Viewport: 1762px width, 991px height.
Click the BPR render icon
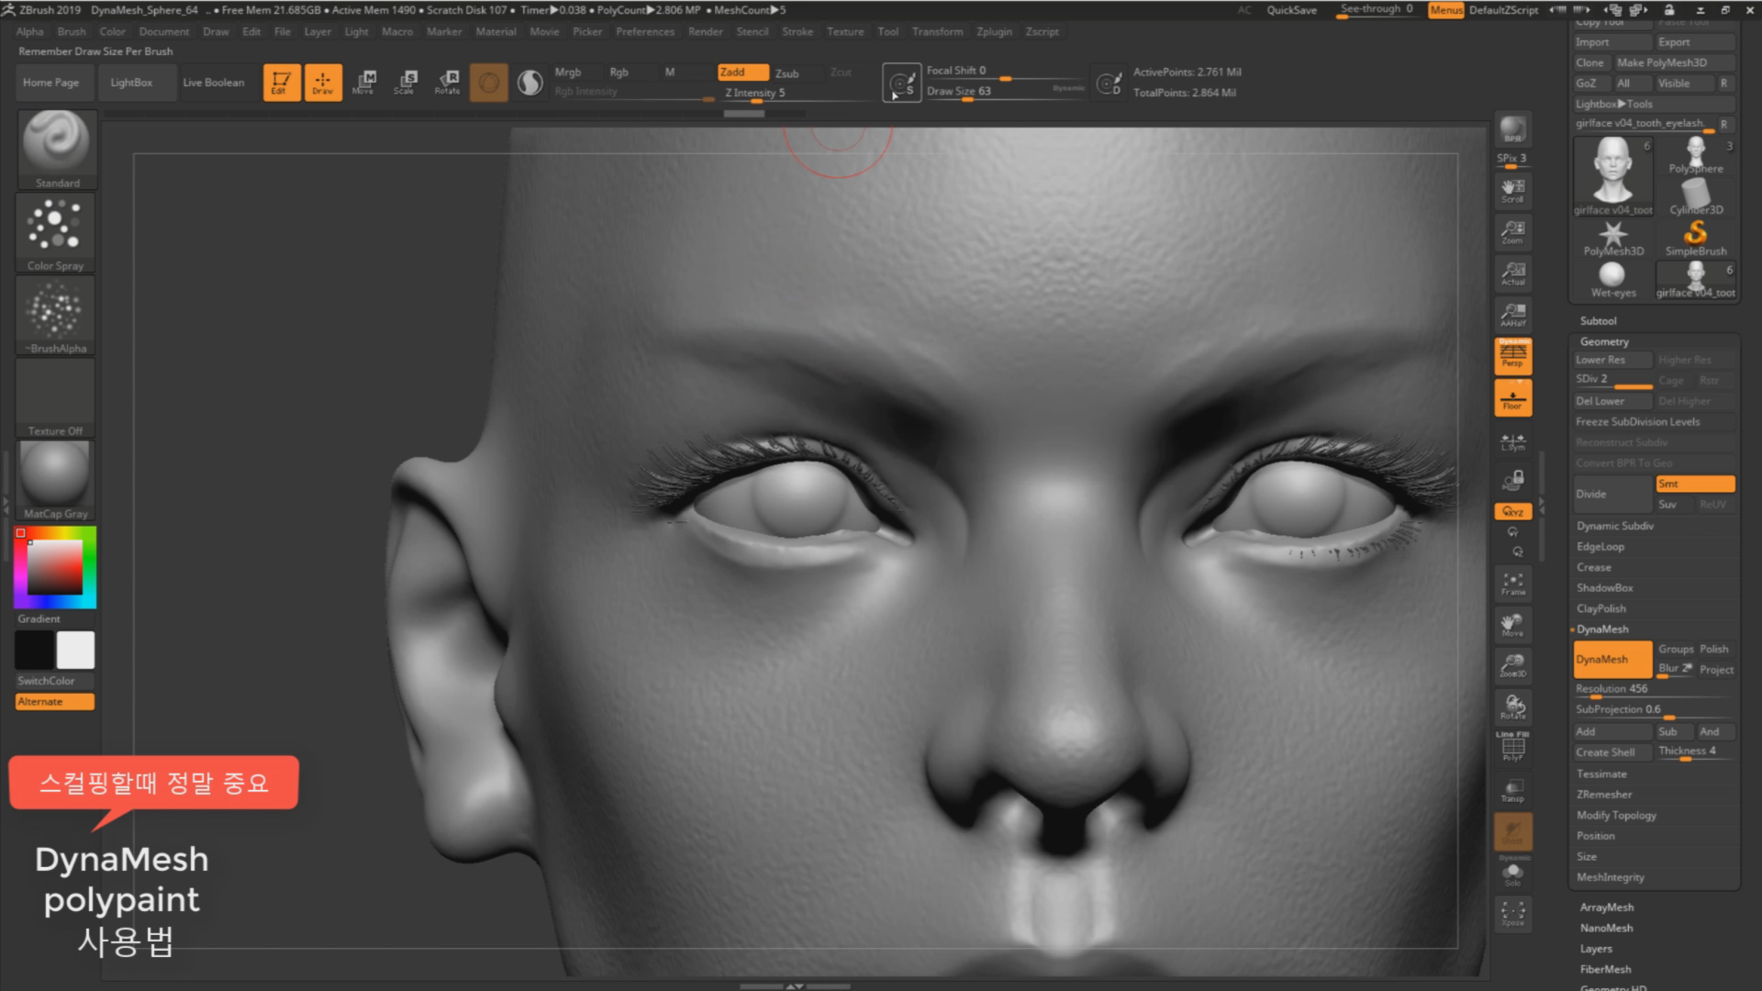click(x=1512, y=129)
